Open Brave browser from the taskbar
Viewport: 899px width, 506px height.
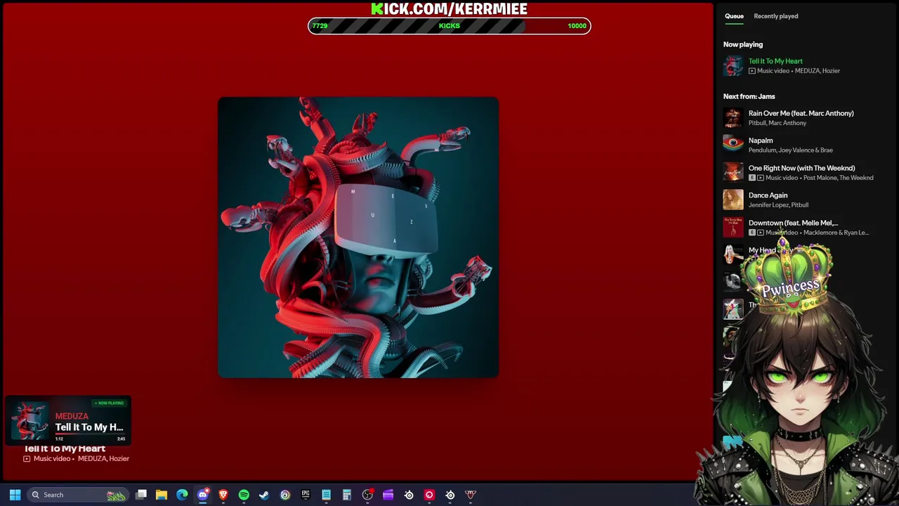[223, 495]
